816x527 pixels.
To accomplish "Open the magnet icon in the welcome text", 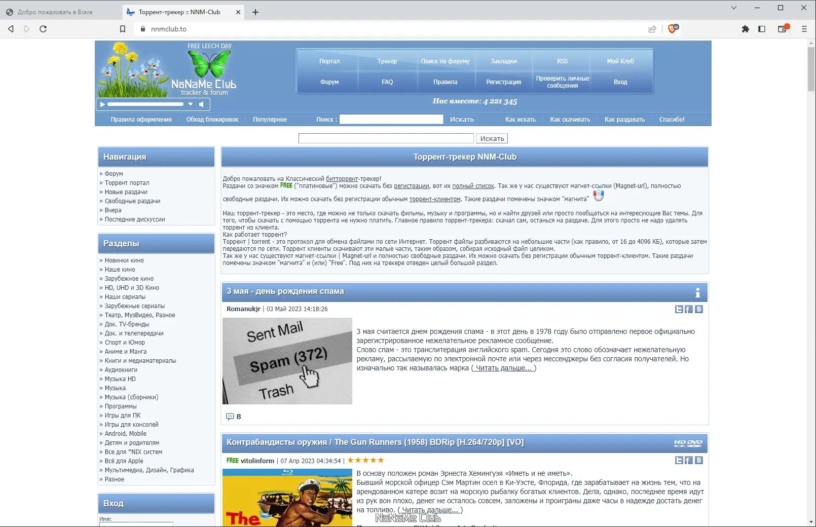I will point(599,196).
